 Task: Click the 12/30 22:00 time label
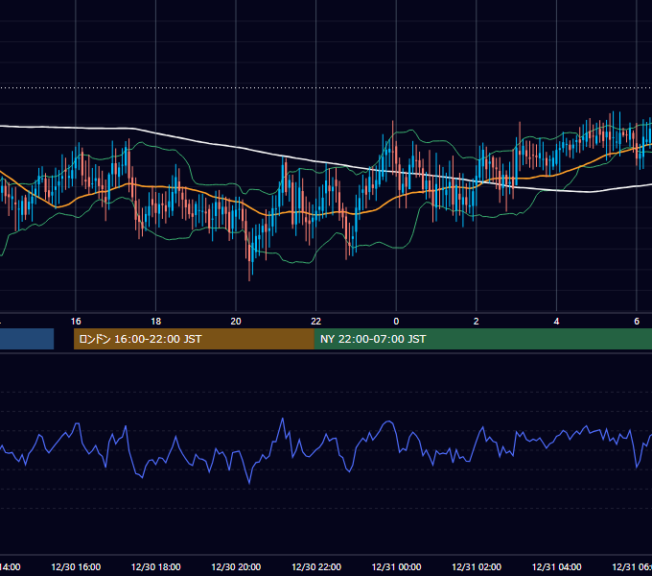(x=316, y=566)
